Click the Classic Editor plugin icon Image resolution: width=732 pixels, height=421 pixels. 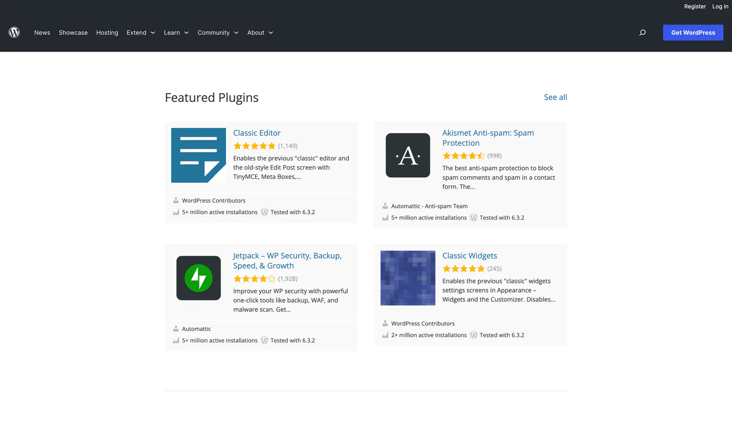(x=199, y=155)
